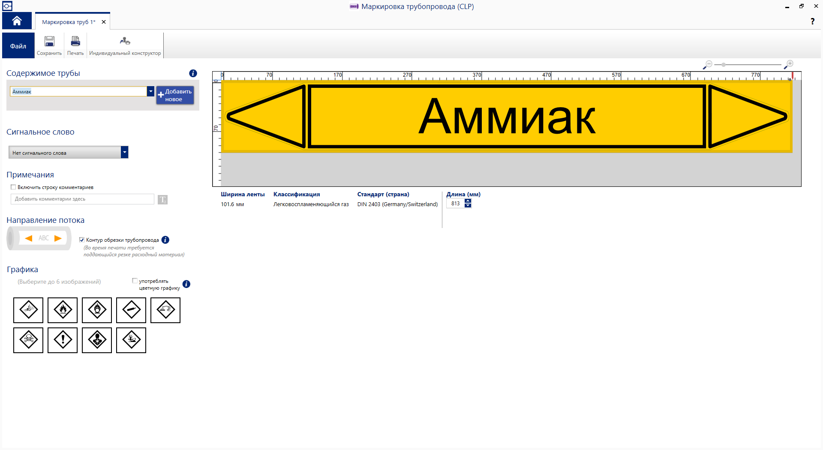Open the flow direction selector
823x450 pixels.
tap(39, 238)
